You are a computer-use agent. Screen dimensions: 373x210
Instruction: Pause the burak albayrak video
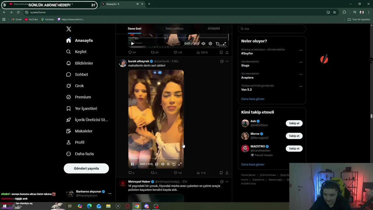(x=132, y=164)
